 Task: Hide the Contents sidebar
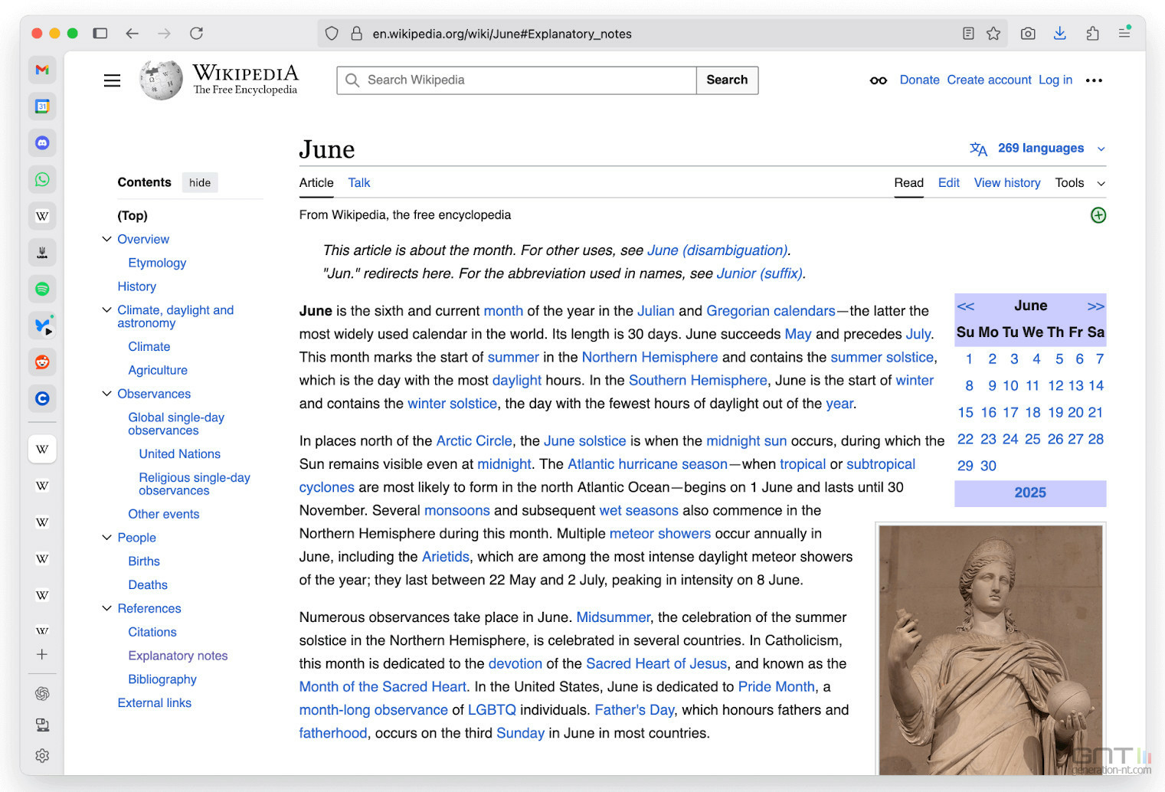pos(200,182)
